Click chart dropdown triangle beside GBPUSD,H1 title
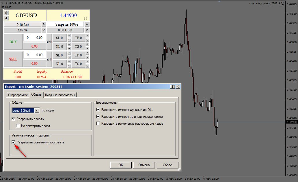This screenshot has width=298, height=182. pos(2,3)
